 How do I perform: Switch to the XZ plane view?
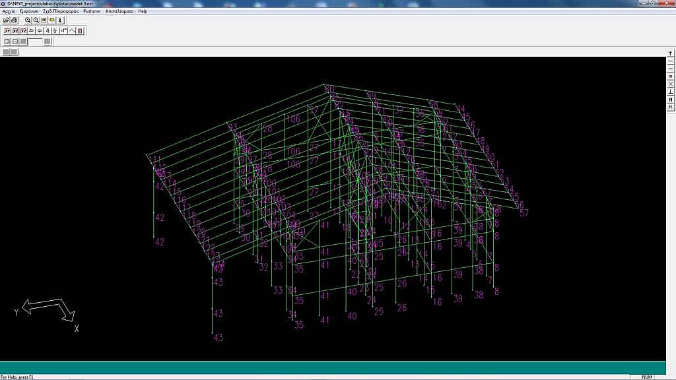15,31
